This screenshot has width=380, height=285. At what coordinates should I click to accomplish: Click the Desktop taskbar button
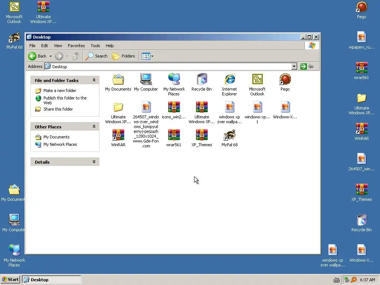pos(51,279)
